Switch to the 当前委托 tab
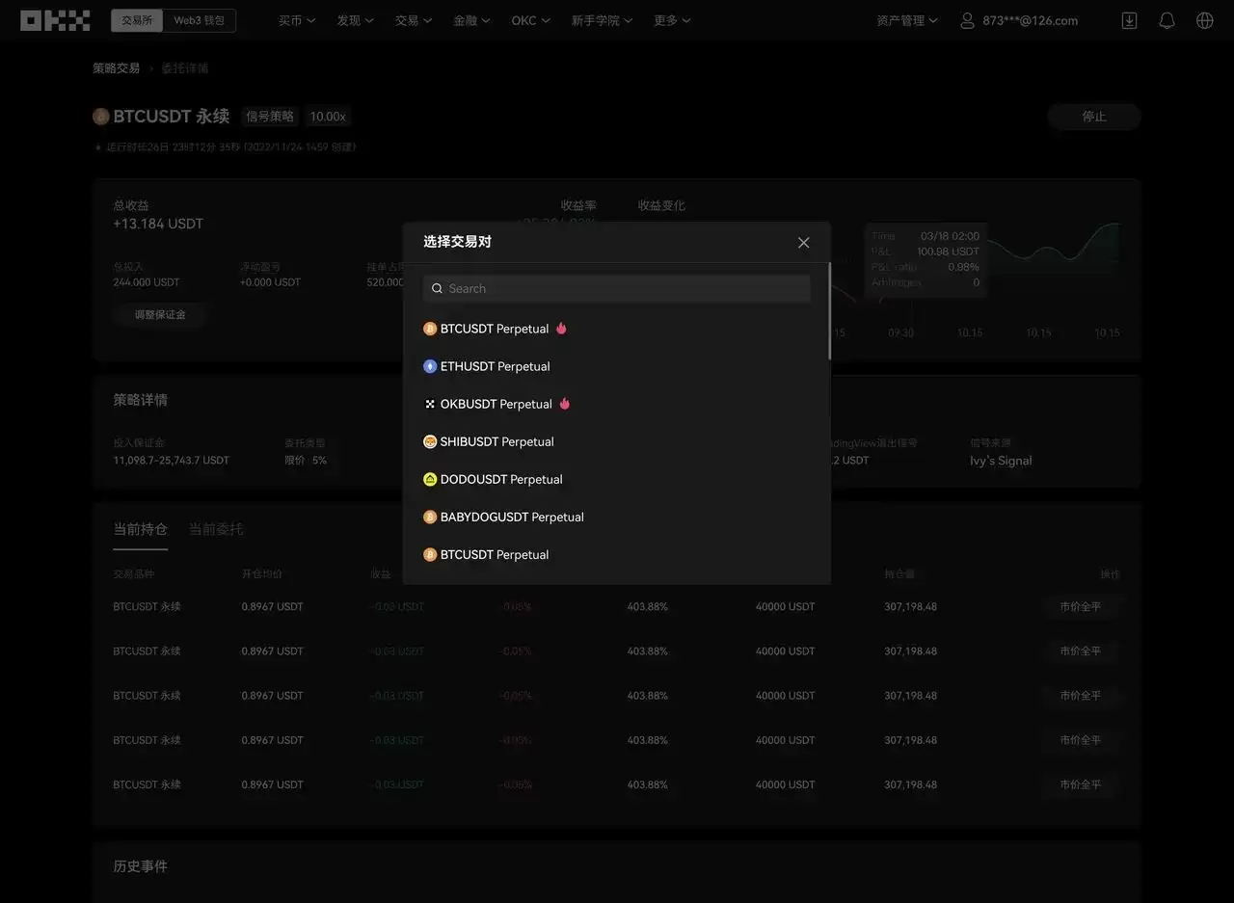Screen dimensions: 1234x903 [x=216, y=529]
